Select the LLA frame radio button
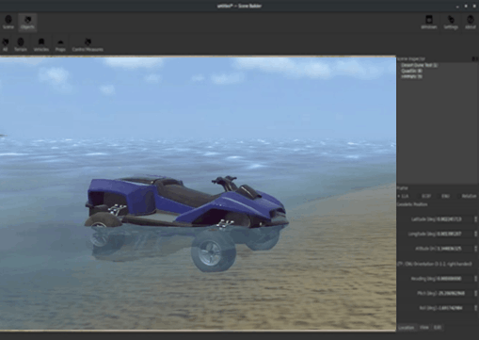 click(403, 196)
